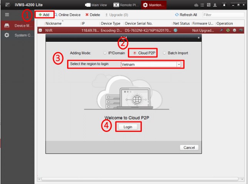Click the lock icon in the title bar

(x=224, y=5)
